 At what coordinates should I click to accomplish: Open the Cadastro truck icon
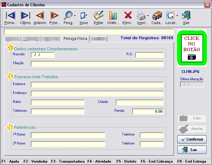(x=157, y=18)
